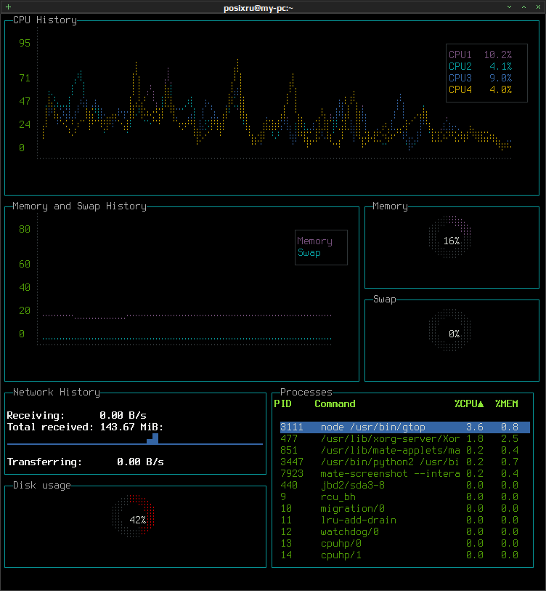The image size is (546, 591).
Task: Select the node /usr/bin/gtop process row
Action: (405, 427)
